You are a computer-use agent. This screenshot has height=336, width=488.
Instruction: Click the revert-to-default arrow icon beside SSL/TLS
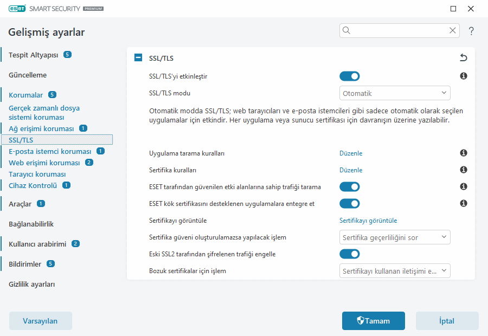pyautogui.click(x=463, y=57)
